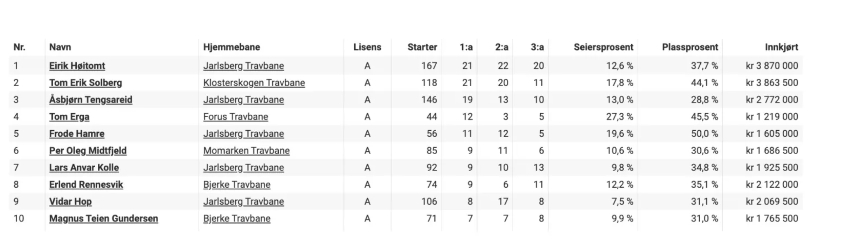The image size is (846, 239).
Task: Click the Navn column header
Action: coord(60,47)
